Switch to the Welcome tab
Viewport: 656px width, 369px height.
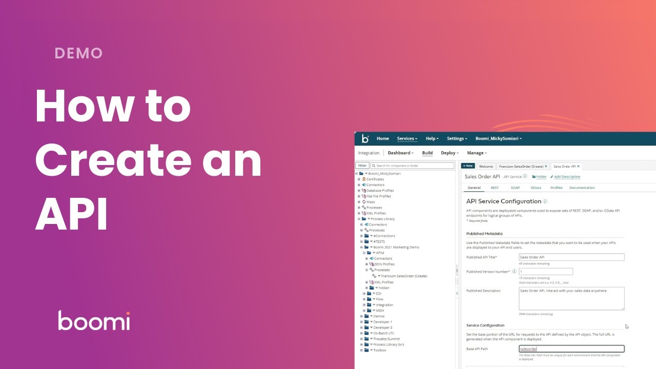pyautogui.click(x=486, y=166)
